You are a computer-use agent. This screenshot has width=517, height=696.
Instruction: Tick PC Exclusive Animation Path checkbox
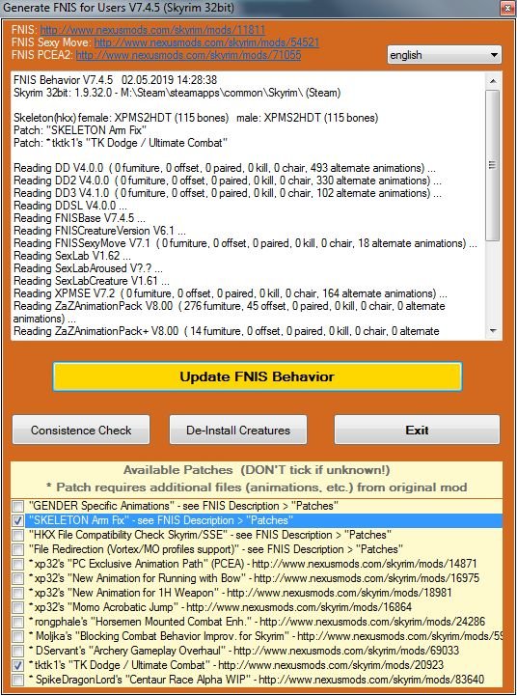tap(18, 564)
